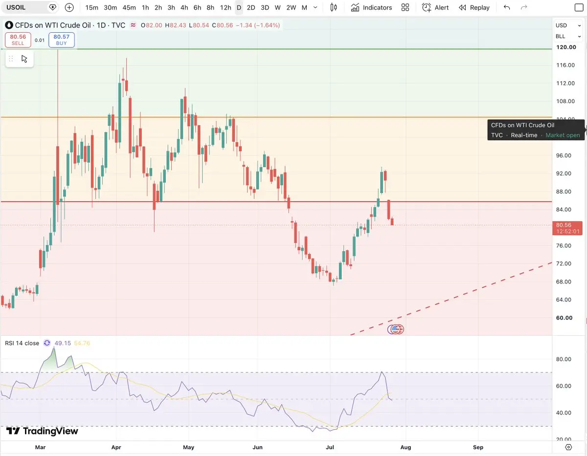Click the Aug label on time axis
Viewport: 587px width, 456px height.
pos(406,447)
